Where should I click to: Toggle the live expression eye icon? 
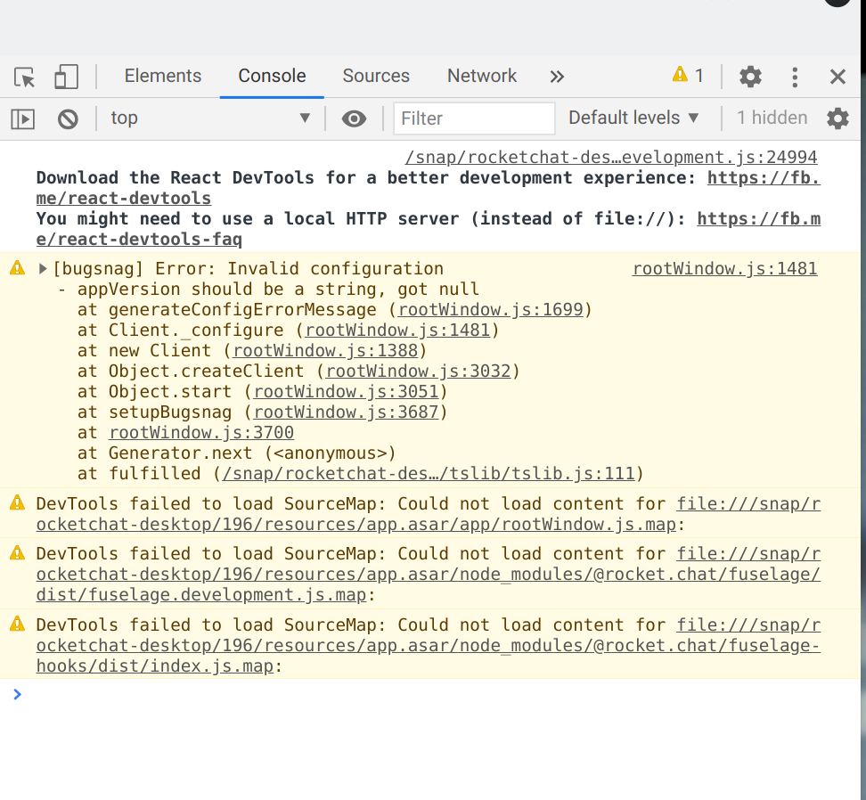tap(354, 118)
